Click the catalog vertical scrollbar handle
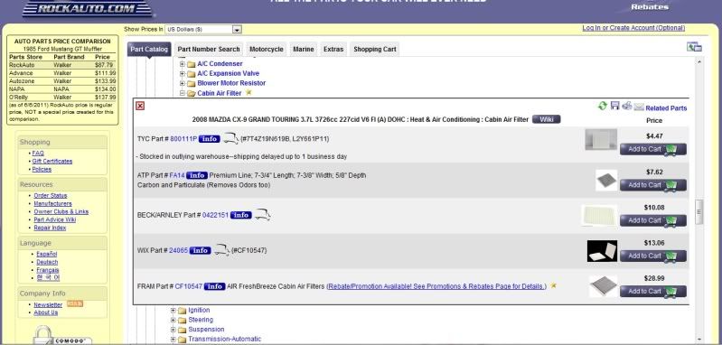This screenshot has height=345, width=722. tap(699, 211)
